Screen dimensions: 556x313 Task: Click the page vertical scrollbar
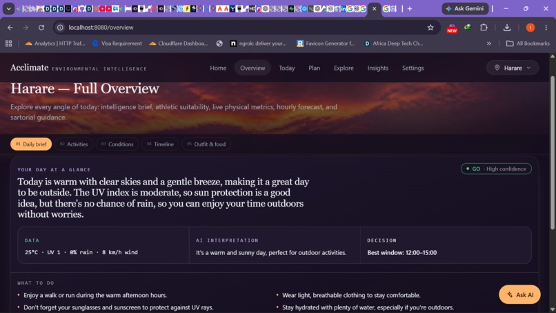pos(553,153)
